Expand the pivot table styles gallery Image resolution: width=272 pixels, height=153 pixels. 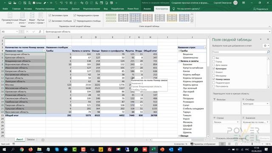(x=192, y=22)
